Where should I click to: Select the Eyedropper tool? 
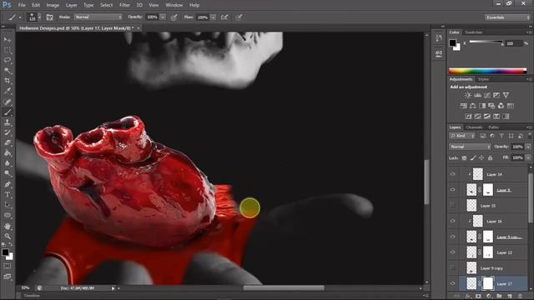click(8, 91)
